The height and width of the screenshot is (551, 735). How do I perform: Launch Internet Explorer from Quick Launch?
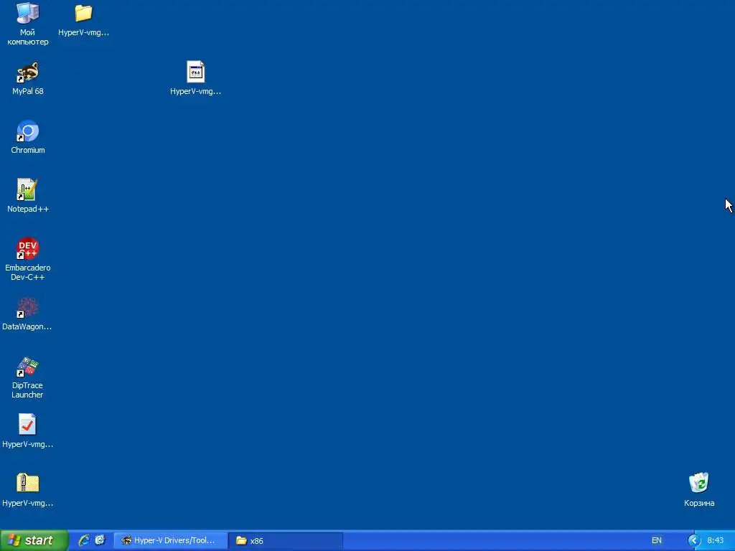tap(84, 540)
